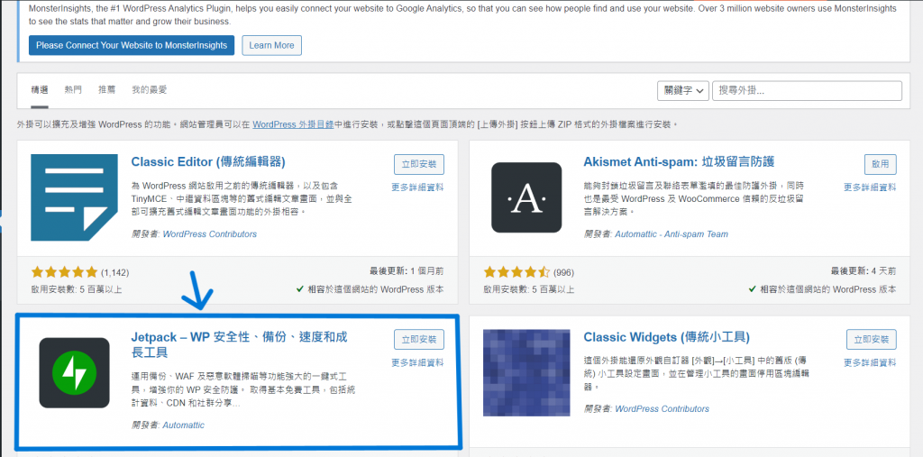Click compatibility checkmark text under Akismet

[x=822, y=289]
